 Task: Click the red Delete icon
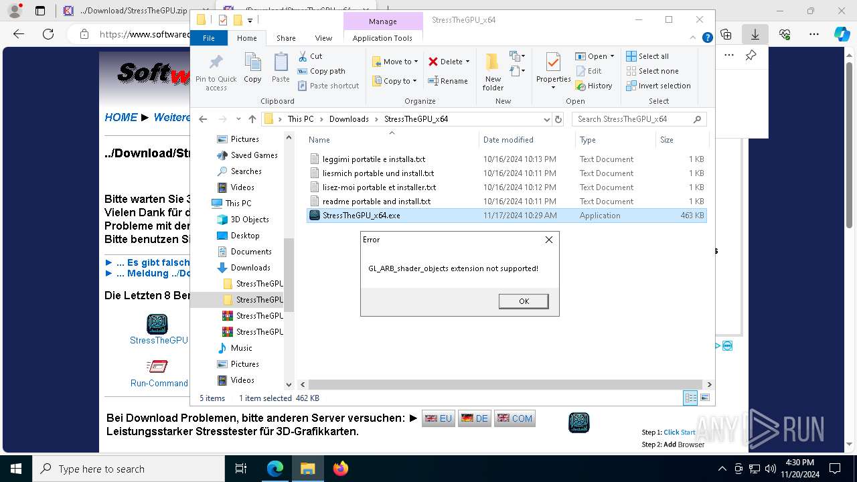(433, 62)
